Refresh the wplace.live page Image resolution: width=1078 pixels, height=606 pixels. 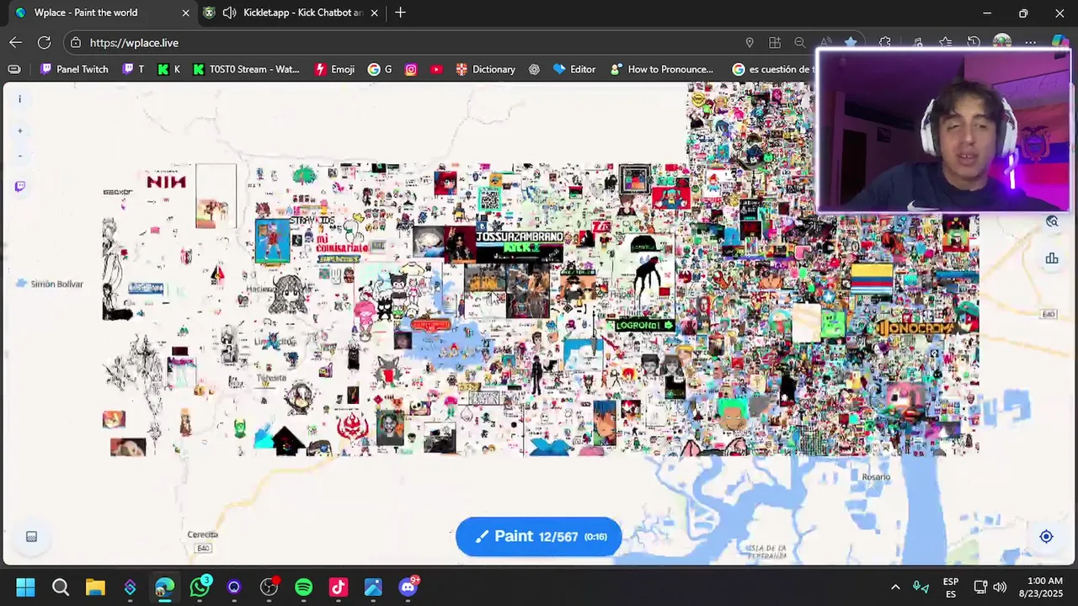45,42
